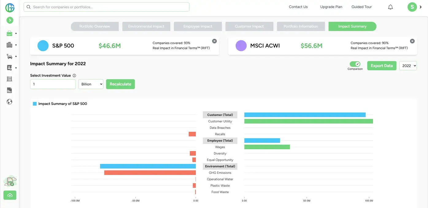Open the Billion unit dropdown
This screenshot has height=208, width=428.
tap(91, 84)
